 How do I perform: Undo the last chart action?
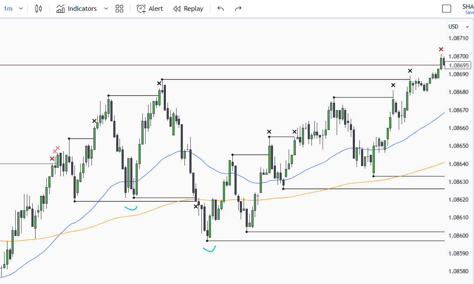pyautogui.click(x=221, y=8)
